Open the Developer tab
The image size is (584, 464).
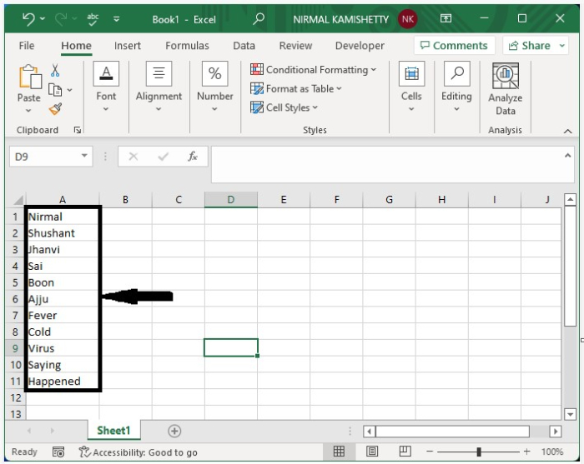pyautogui.click(x=360, y=46)
